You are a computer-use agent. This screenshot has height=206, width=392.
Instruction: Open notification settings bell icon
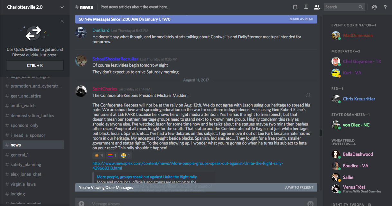(x=295, y=7)
